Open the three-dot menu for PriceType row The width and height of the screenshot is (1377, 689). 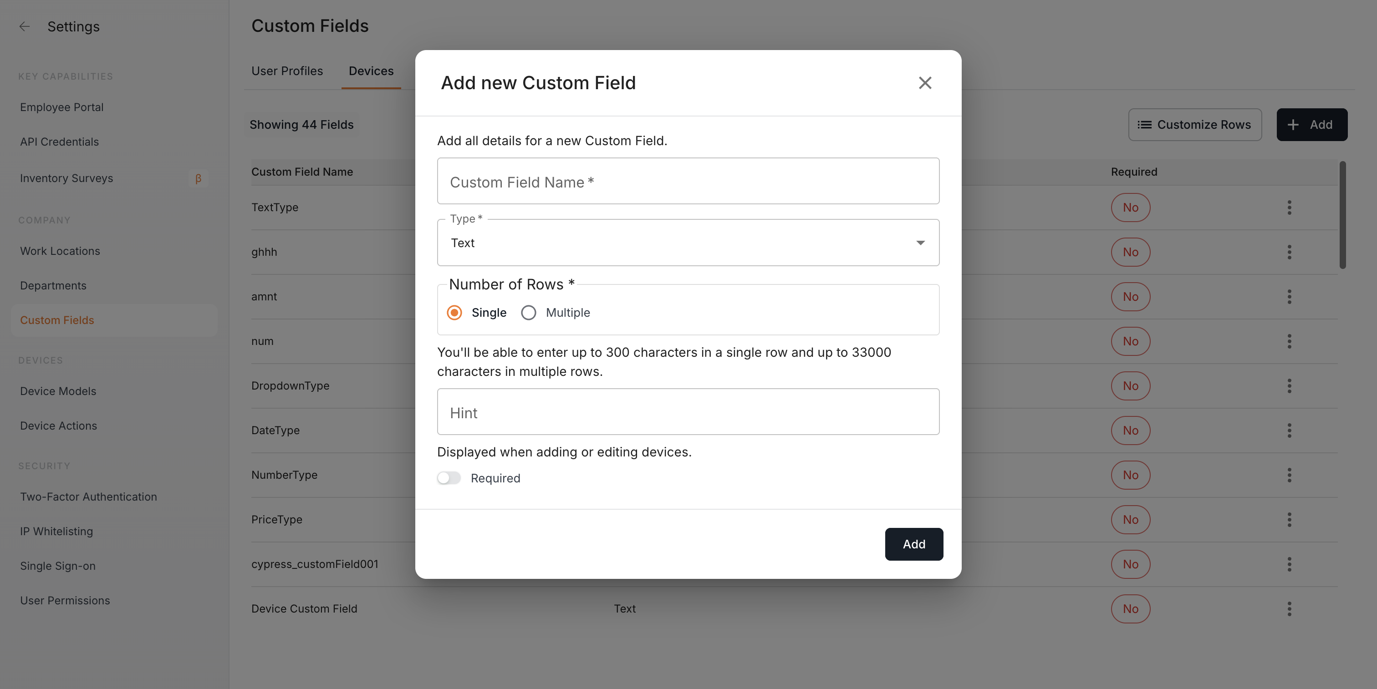1289,520
